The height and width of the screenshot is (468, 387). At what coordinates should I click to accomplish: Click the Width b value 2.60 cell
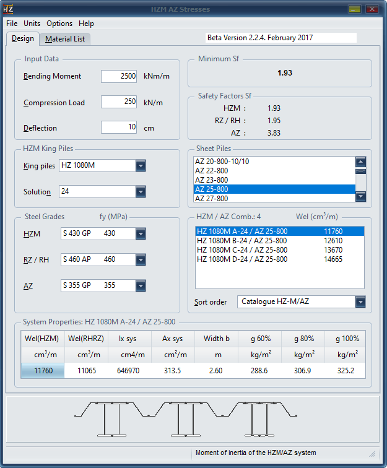[216, 371]
